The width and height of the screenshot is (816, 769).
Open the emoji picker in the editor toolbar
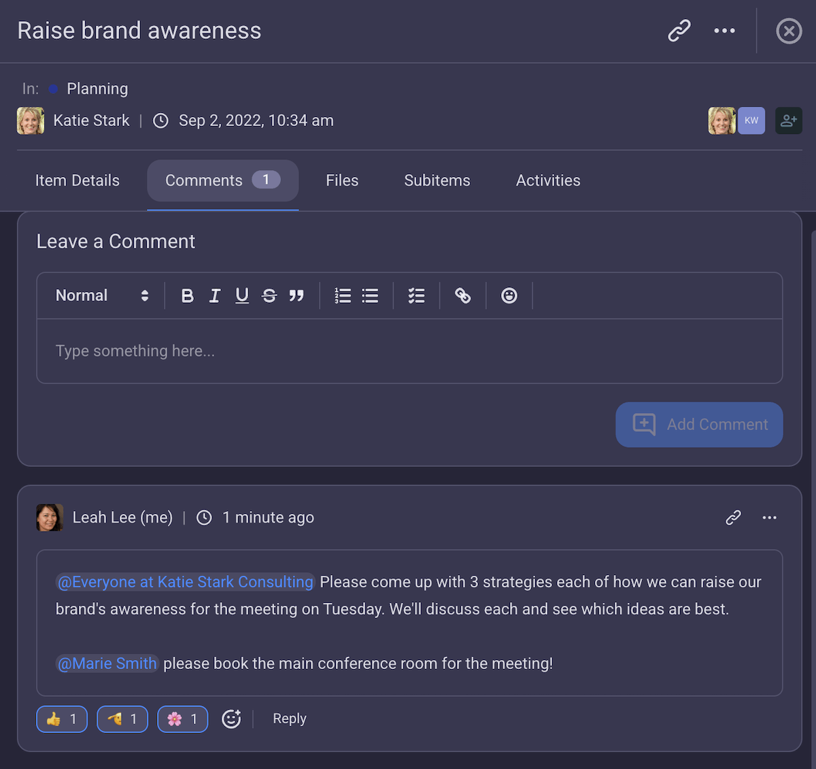509,295
